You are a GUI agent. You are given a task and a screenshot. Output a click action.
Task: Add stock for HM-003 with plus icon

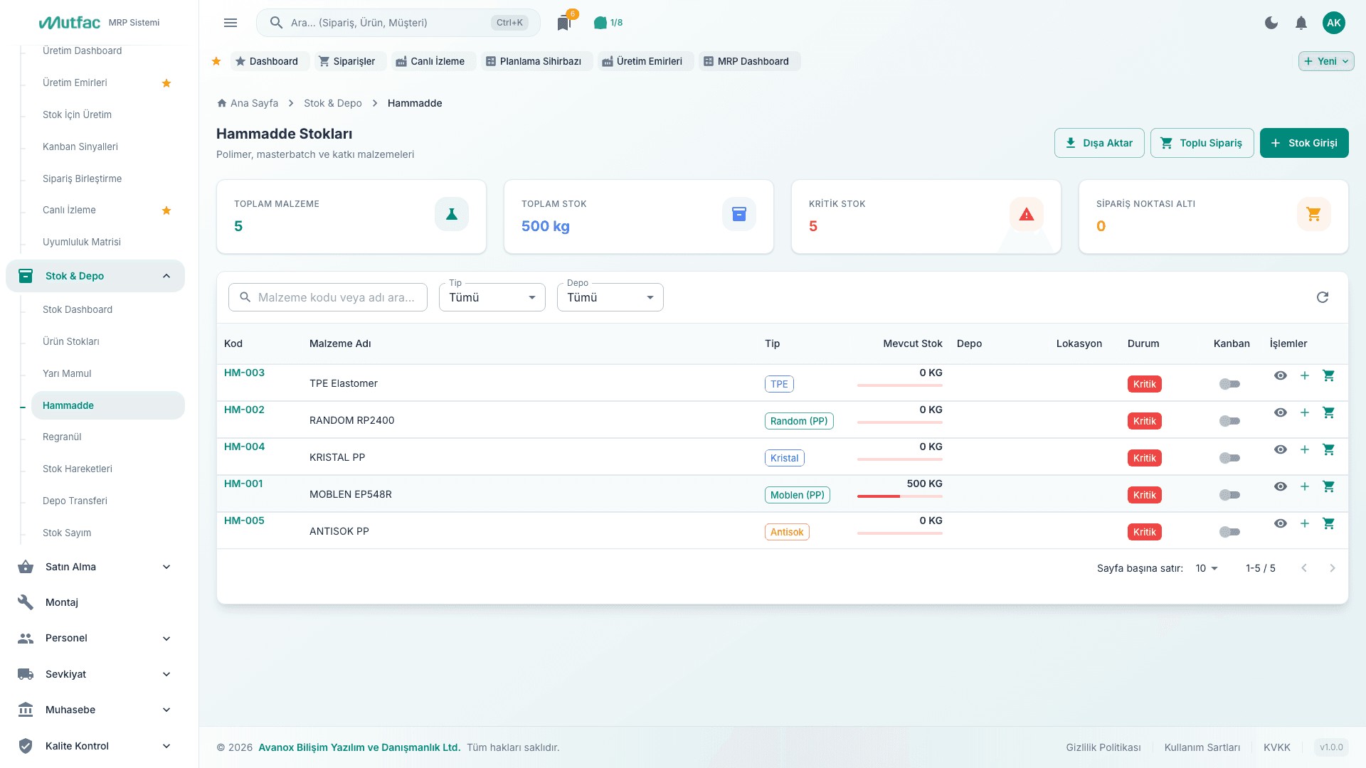pyautogui.click(x=1305, y=375)
